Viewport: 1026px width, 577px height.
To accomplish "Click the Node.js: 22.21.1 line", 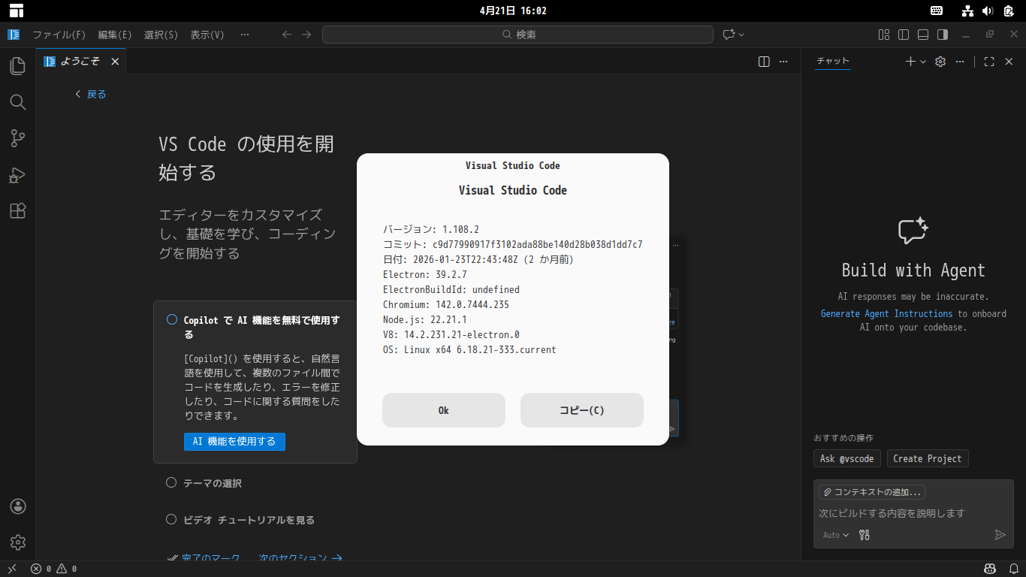I will 425,319.
